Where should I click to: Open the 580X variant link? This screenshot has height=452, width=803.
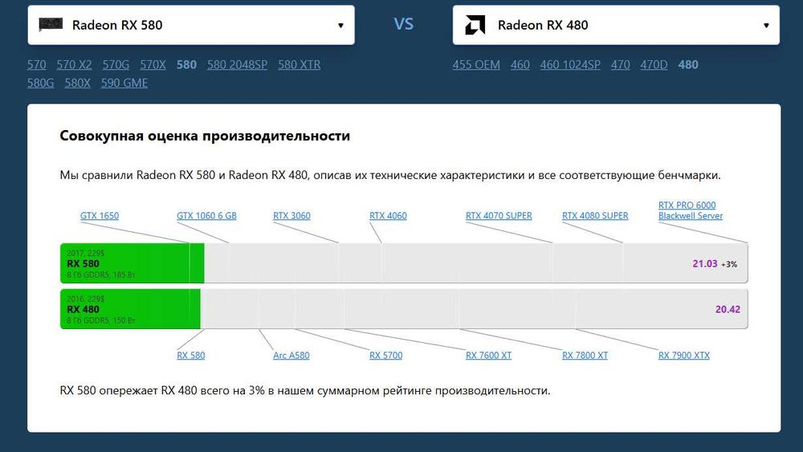pos(77,83)
